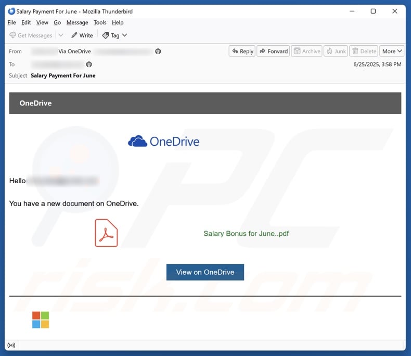Click text You have a new document on OneDrive
This screenshot has height=356, width=411.
pyautogui.click(x=74, y=204)
